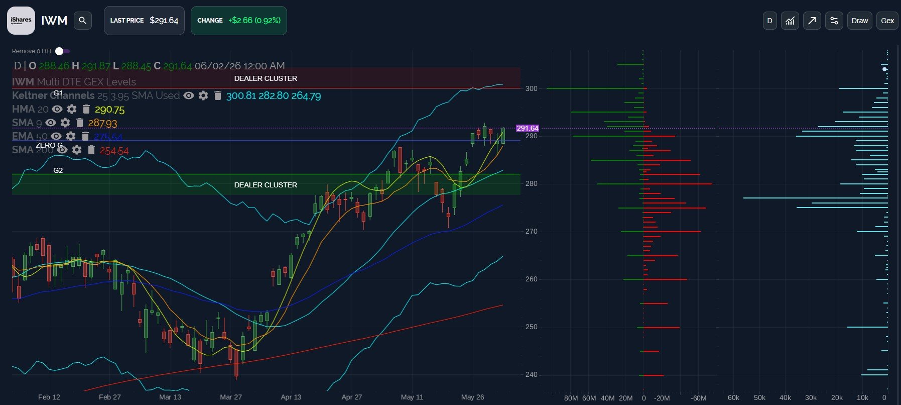The height and width of the screenshot is (405, 901).
Task: Click the Mar 27 date axis label
Action: point(231,397)
